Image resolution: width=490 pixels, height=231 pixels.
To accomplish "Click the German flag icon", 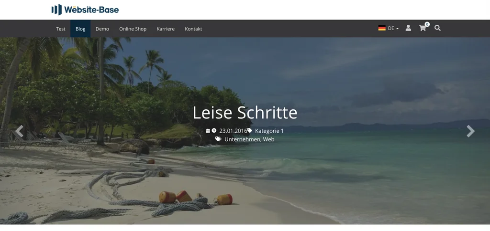I will 382,28.
